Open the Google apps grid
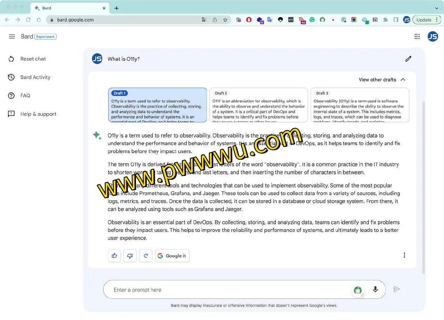Image resolution: width=444 pixels, height=320 pixels. pyautogui.click(x=417, y=36)
